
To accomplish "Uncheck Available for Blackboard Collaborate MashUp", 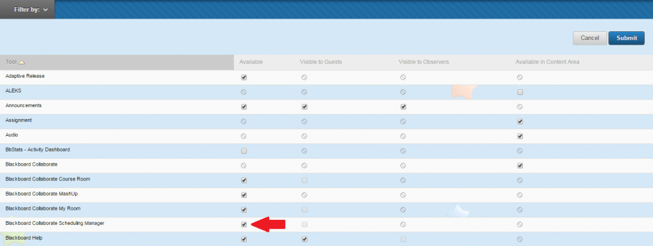I will point(244,195).
